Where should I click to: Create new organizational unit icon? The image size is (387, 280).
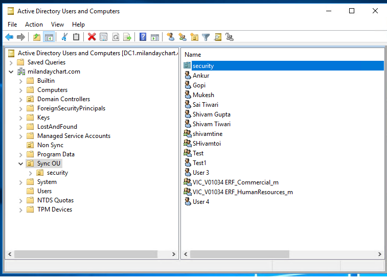click(194, 37)
